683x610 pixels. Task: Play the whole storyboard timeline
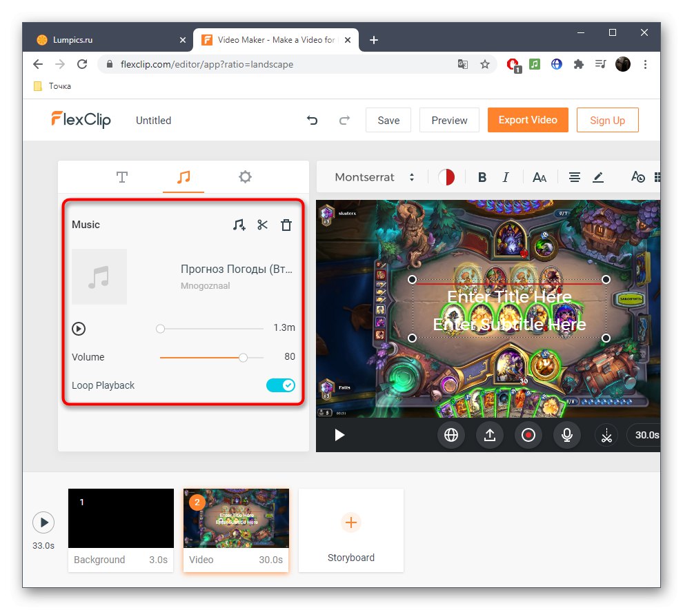(43, 522)
